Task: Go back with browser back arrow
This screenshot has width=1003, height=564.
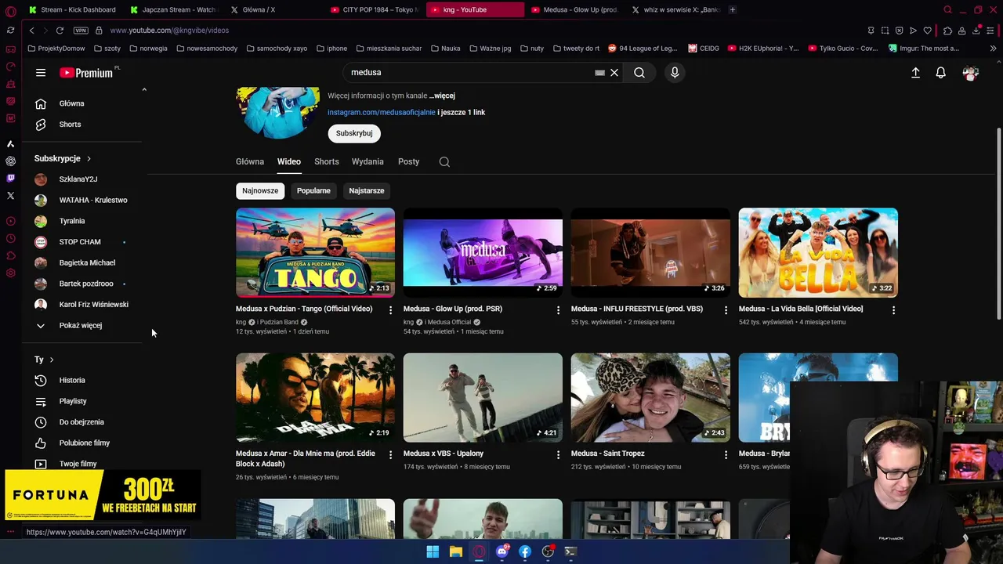Action: tap(31, 31)
